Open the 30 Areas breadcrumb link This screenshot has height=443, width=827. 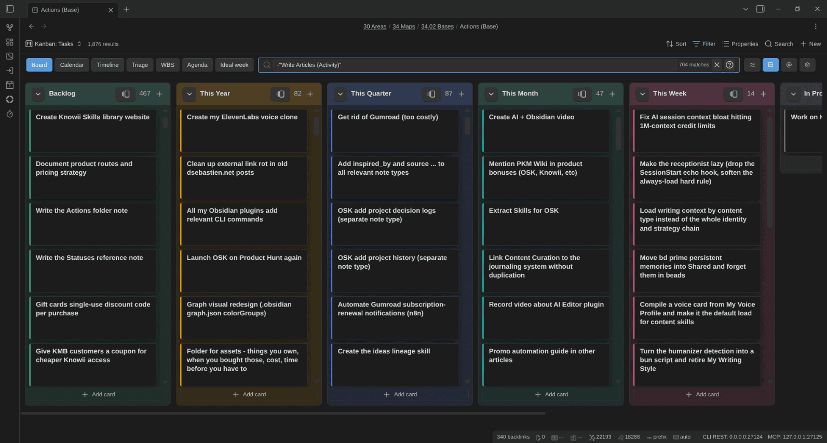pyautogui.click(x=375, y=26)
